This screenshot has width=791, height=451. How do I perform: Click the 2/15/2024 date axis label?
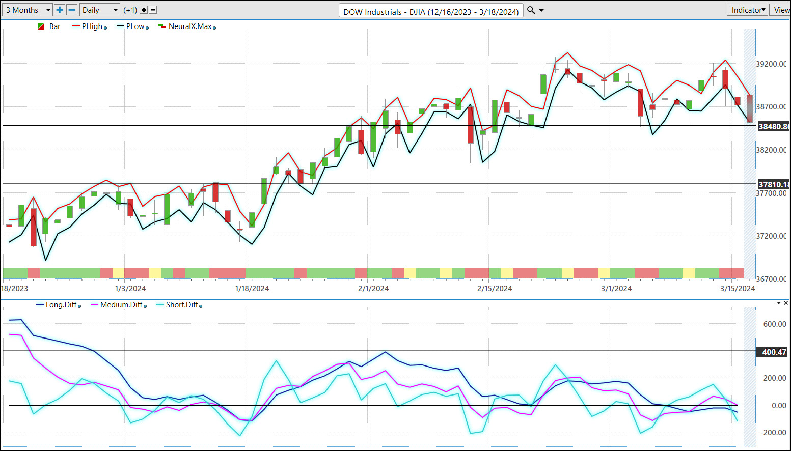(x=495, y=289)
